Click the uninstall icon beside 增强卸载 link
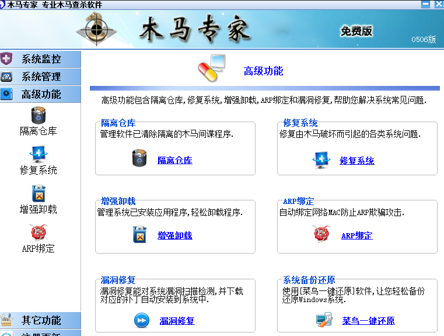 point(139,234)
